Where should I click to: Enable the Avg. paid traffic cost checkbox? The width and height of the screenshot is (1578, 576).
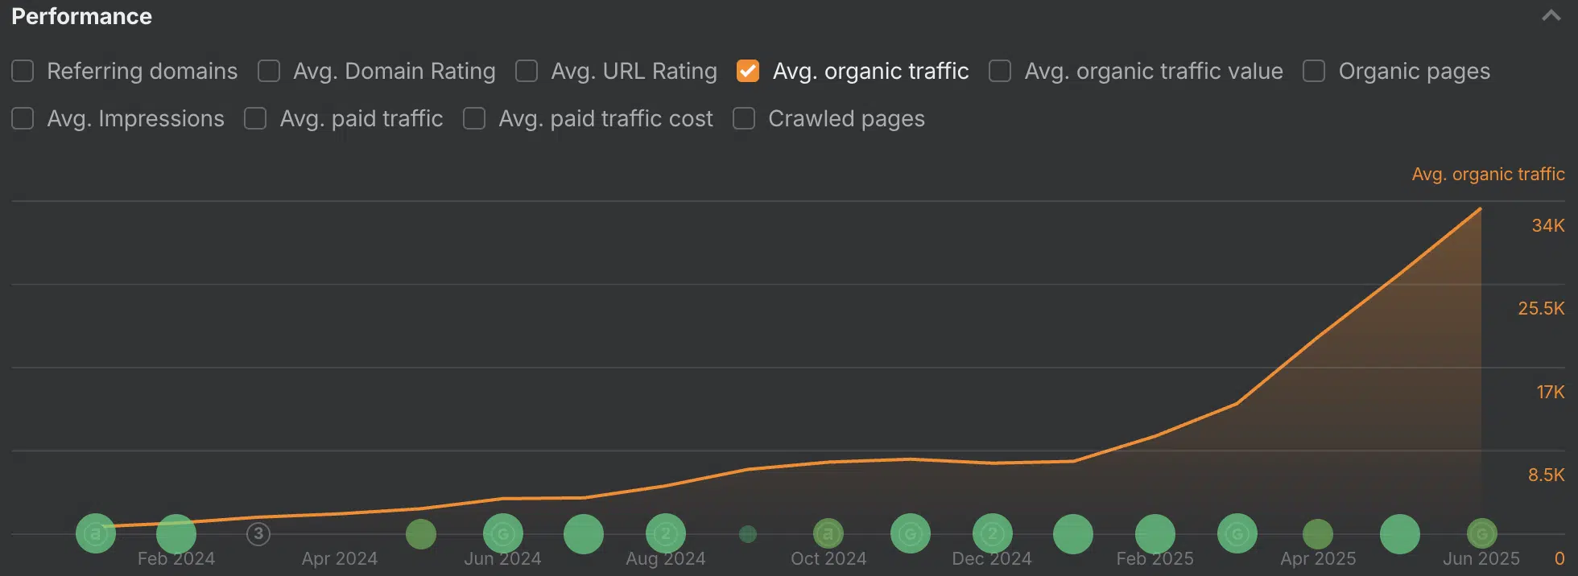[x=474, y=118]
